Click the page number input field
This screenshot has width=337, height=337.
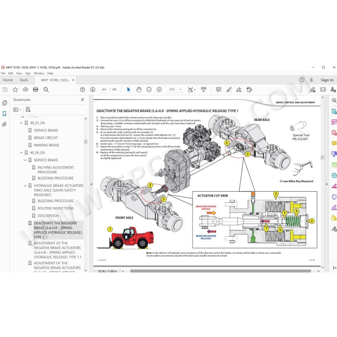104,90
